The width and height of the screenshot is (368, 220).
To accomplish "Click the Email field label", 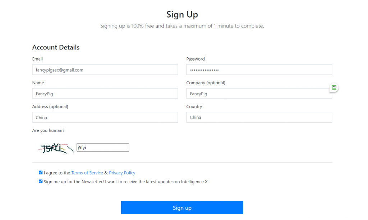I will click(37, 59).
